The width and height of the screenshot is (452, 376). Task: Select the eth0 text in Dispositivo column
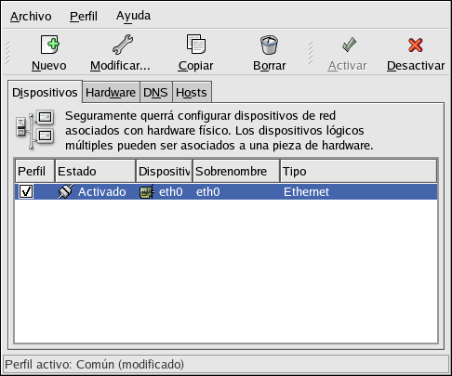point(171,192)
